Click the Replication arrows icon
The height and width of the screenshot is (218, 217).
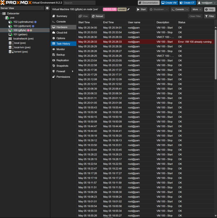click(x=54, y=60)
